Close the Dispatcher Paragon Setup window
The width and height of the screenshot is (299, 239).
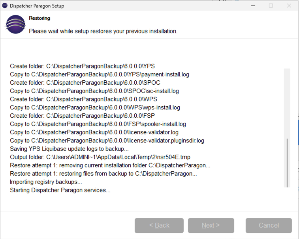pos(289,6)
